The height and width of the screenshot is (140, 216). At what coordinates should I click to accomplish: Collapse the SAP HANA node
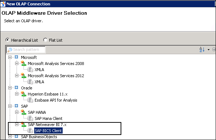pos(17,112)
